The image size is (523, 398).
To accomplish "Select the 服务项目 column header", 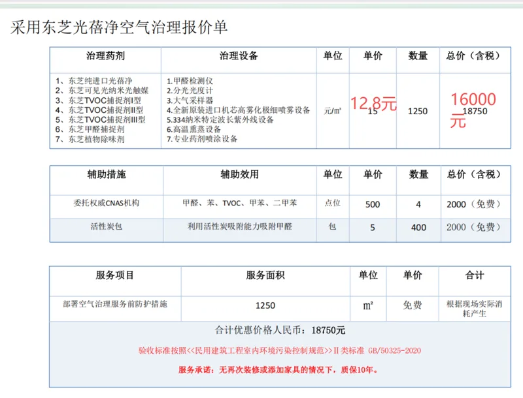I will 115,275.
